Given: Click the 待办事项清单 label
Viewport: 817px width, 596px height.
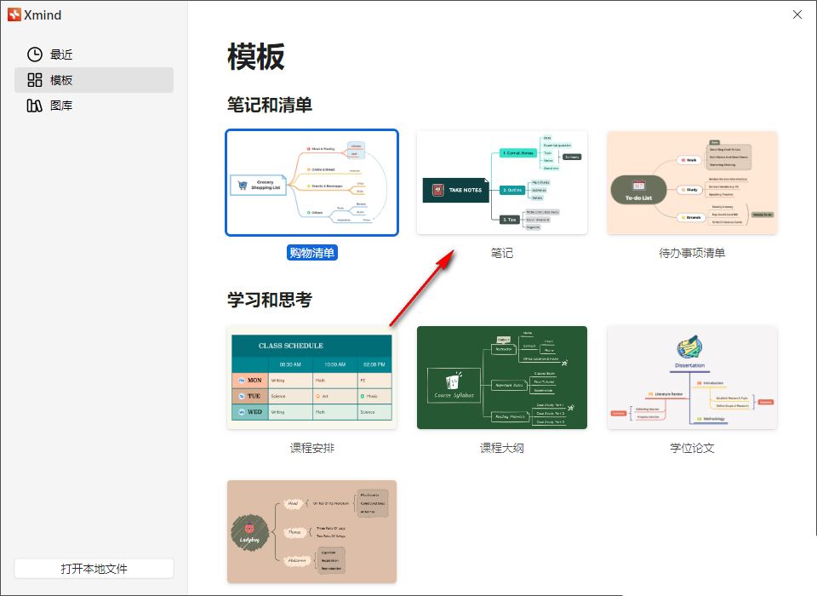Looking at the screenshot, I should 692,253.
